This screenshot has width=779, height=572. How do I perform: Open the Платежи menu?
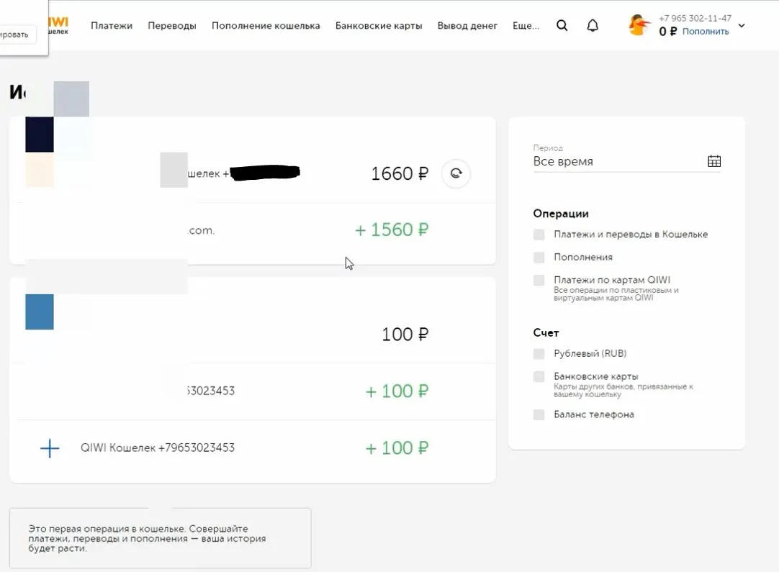[112, 25]
